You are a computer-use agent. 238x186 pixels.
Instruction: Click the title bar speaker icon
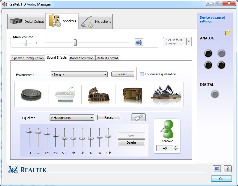point(5,4)
